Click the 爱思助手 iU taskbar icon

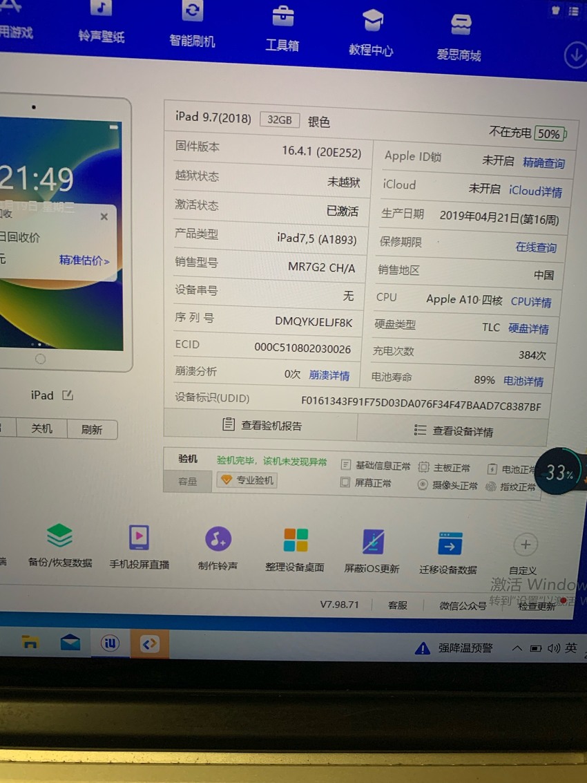[110, 643]
